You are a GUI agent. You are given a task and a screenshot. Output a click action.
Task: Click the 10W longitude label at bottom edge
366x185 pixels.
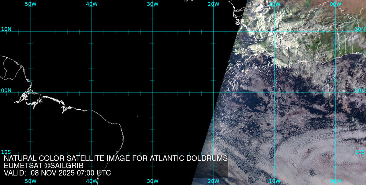pyautogui.click(x=274, y=181)
